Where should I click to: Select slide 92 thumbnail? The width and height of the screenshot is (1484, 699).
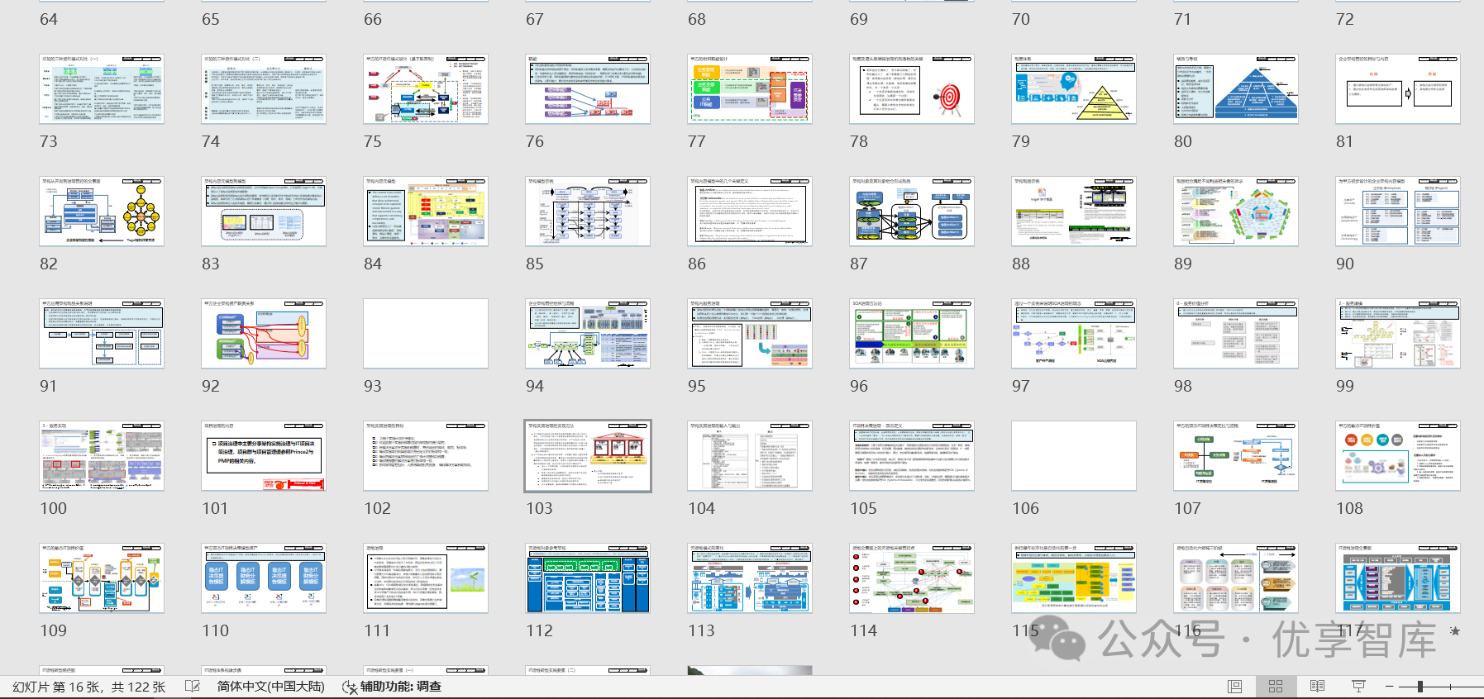pyautogui.click(x=264, y=334)
